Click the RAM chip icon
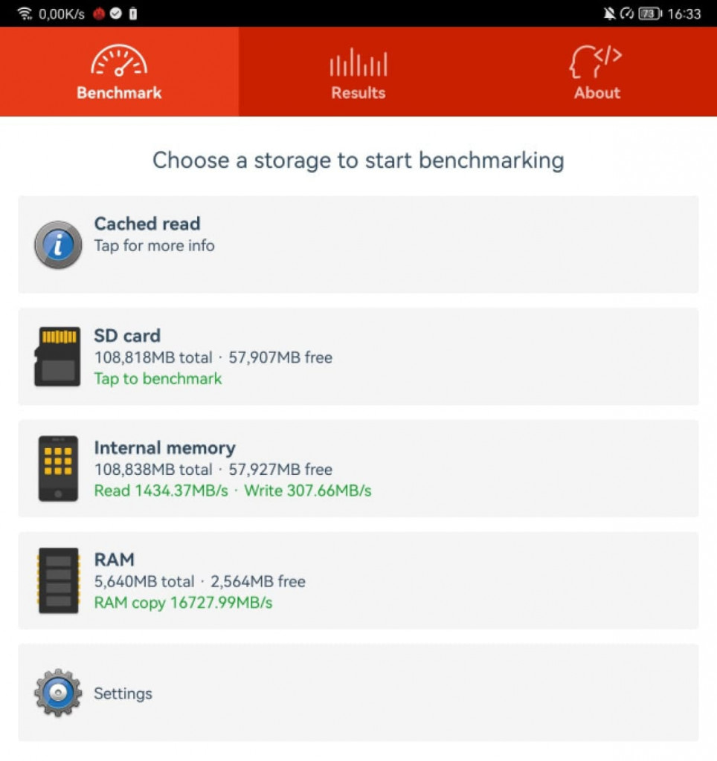Screen dimensions: 717x761 58,580
